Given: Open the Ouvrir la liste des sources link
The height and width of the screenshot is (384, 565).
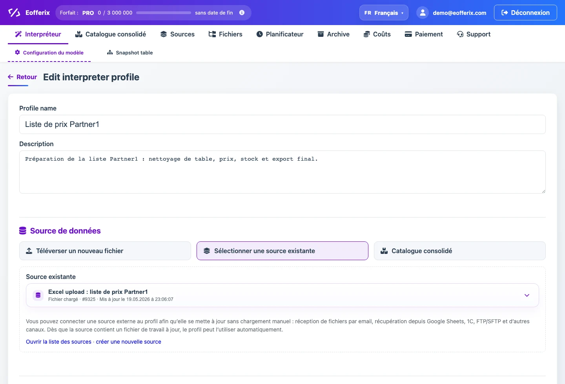Looking at the screenshot, I should click(x=58, y=342).
